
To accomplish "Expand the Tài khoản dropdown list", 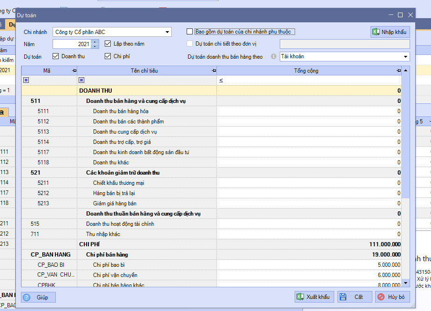I will pyautogui.click(x=405, y=57).
